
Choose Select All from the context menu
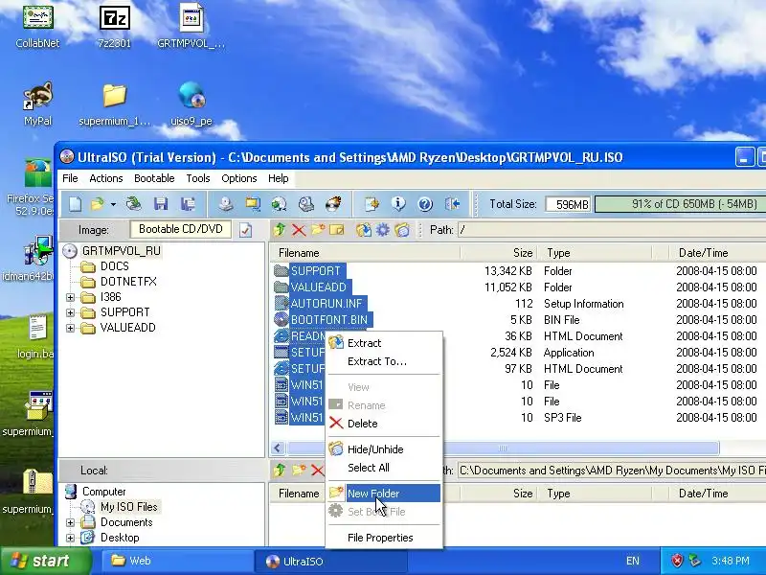pyautogui.click(x=384, y=468)
